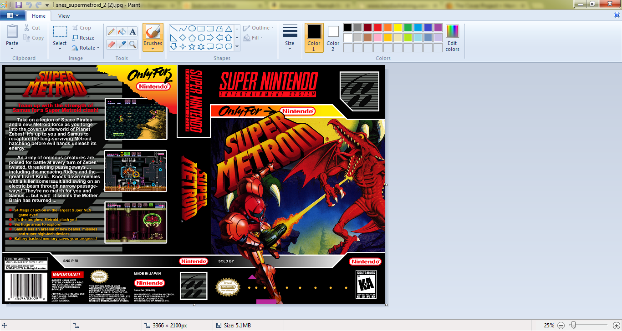Choose the Down arrow shape
The image size is (622, 331).
[x=173, y=46]
